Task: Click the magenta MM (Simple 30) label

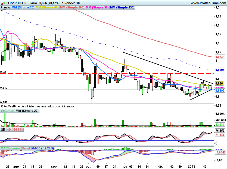Action: (97, 8)
